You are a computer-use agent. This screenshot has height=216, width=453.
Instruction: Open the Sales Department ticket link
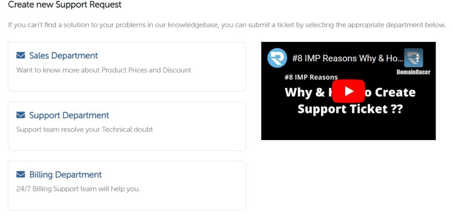(63, 56)
